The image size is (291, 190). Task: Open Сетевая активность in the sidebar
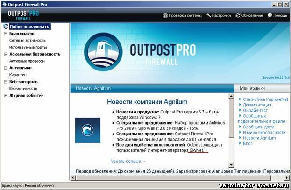27,41
